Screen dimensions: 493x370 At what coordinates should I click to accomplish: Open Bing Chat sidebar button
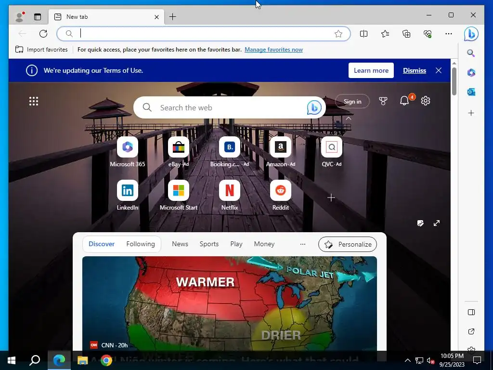(471, 34)
